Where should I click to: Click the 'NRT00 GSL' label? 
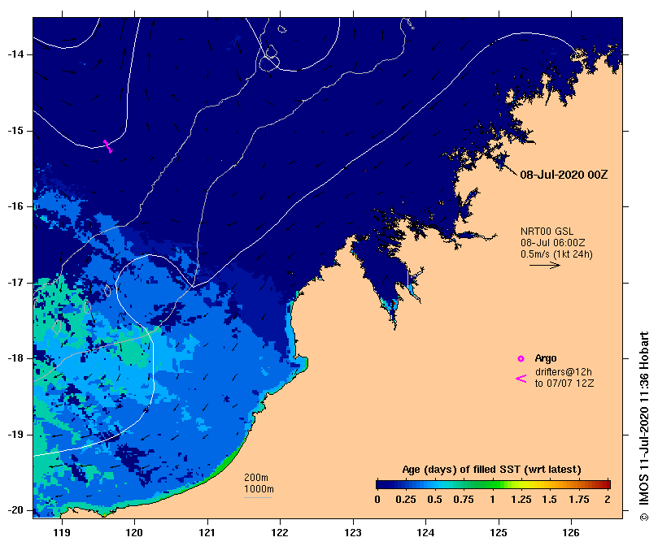tap(547, 231)
